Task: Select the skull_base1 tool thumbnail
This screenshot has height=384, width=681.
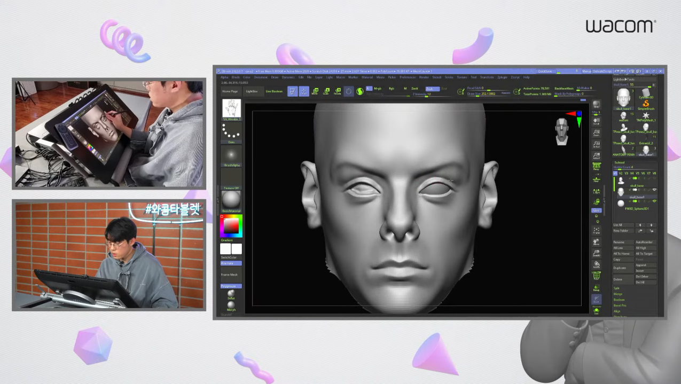Action: point(624,99)
